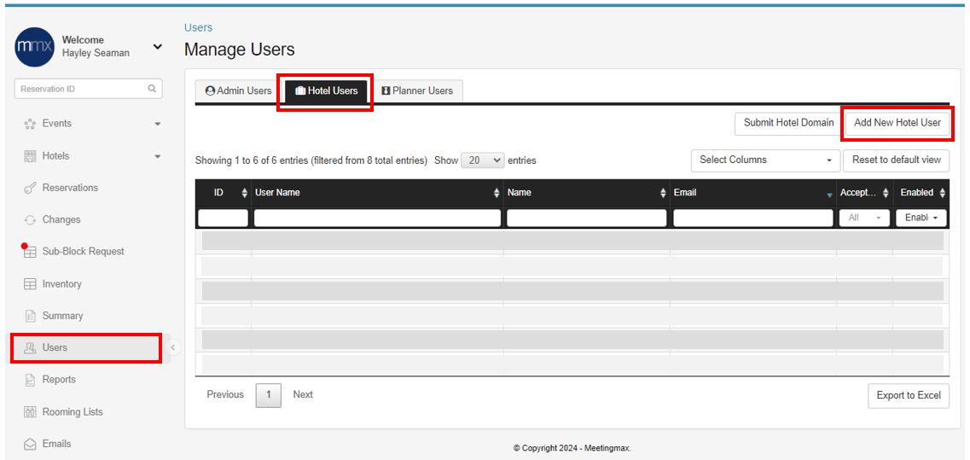Sort by ID column arrows
This screenshot has height=460, width=970.
coord(244,193)
